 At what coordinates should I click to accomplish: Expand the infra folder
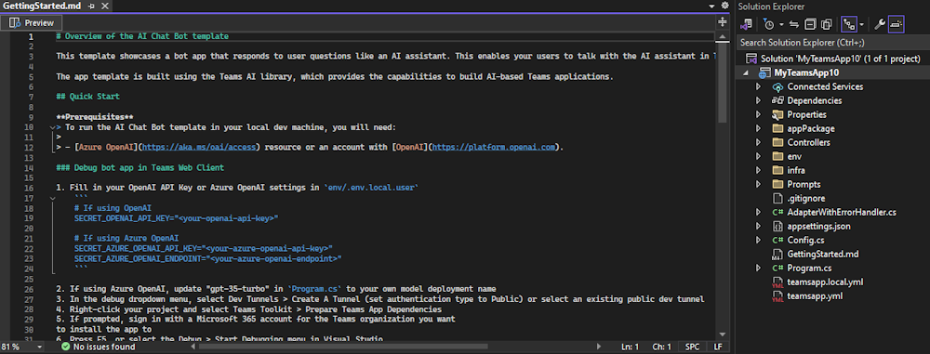tap(758, 170)
